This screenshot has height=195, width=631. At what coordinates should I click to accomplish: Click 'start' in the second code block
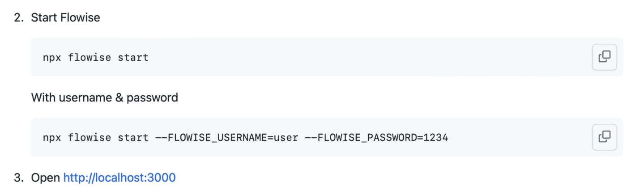133,137
